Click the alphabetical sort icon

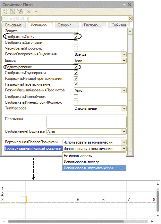click(x=5, y=12)
